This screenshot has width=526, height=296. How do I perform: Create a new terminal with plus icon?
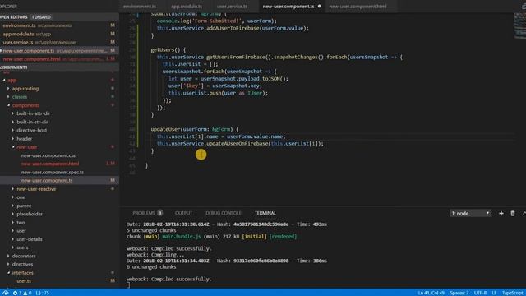tap(501, 214)
